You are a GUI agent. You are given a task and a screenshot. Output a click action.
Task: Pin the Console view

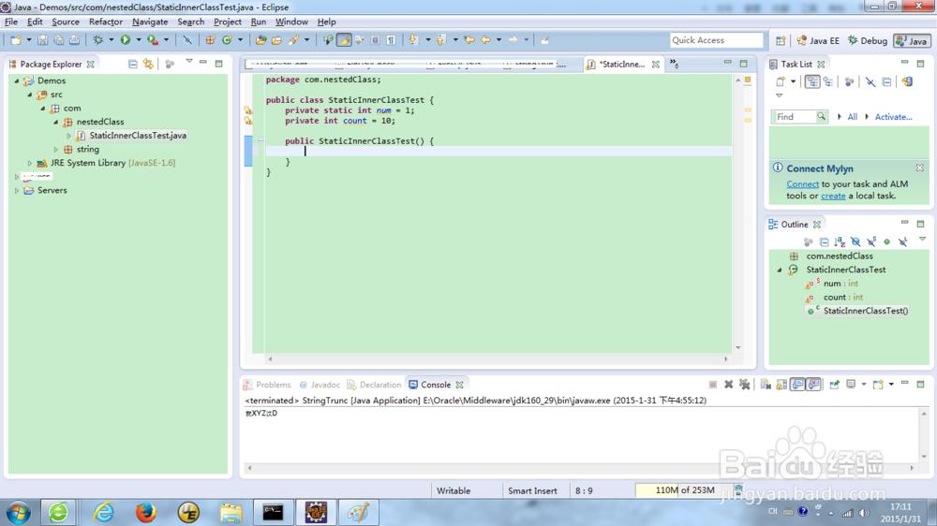(835, 385)
